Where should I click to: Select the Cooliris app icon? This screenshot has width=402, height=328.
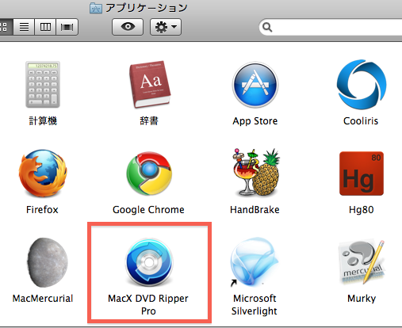point(362,85)
